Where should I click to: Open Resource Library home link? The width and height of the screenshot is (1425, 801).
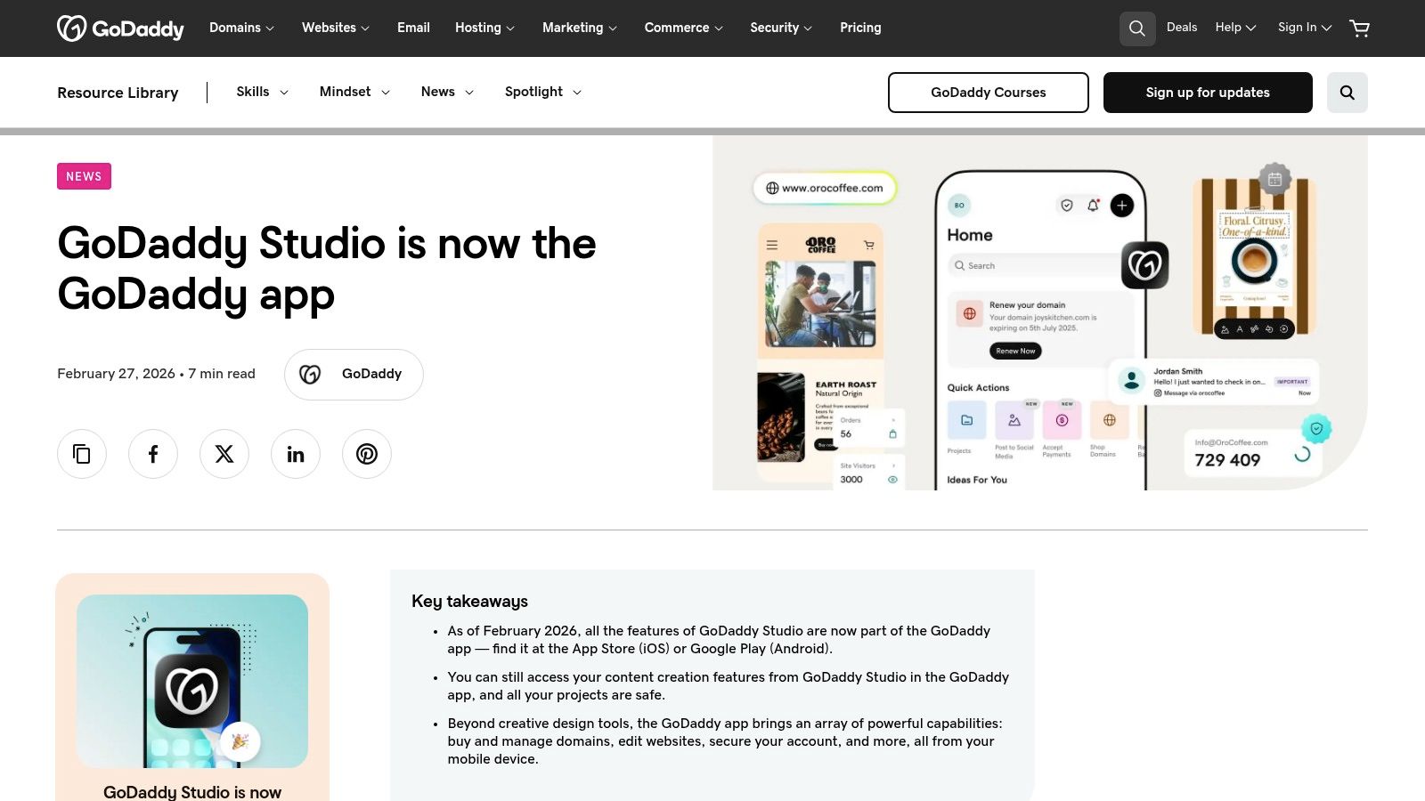[x=118, y=93]
